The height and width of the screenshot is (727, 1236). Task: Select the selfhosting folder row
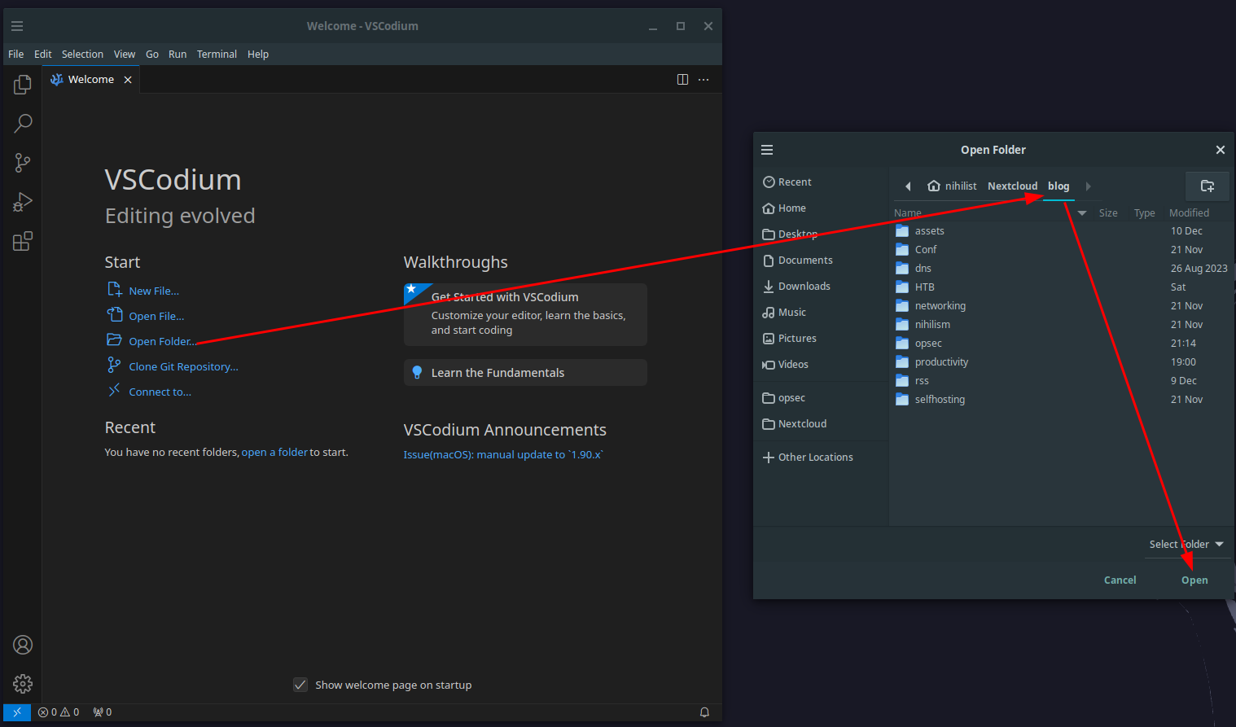(x=1062, y=400)
